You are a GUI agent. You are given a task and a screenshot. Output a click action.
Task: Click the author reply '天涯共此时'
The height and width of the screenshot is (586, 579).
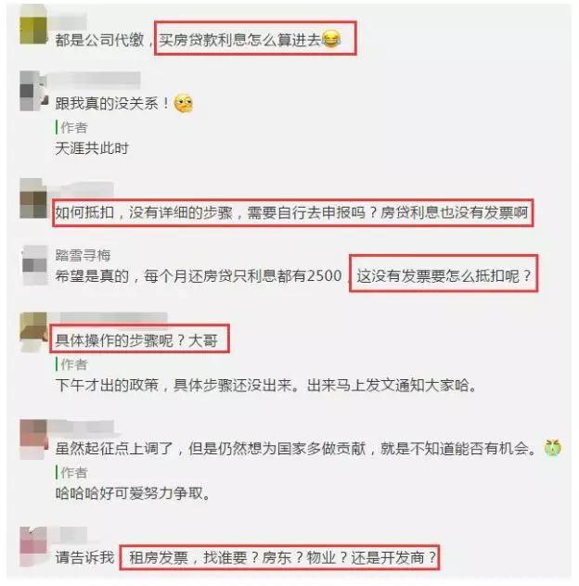point(92,148)
